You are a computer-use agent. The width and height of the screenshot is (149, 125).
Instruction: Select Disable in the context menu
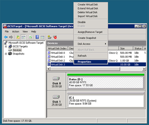(82, 22)
